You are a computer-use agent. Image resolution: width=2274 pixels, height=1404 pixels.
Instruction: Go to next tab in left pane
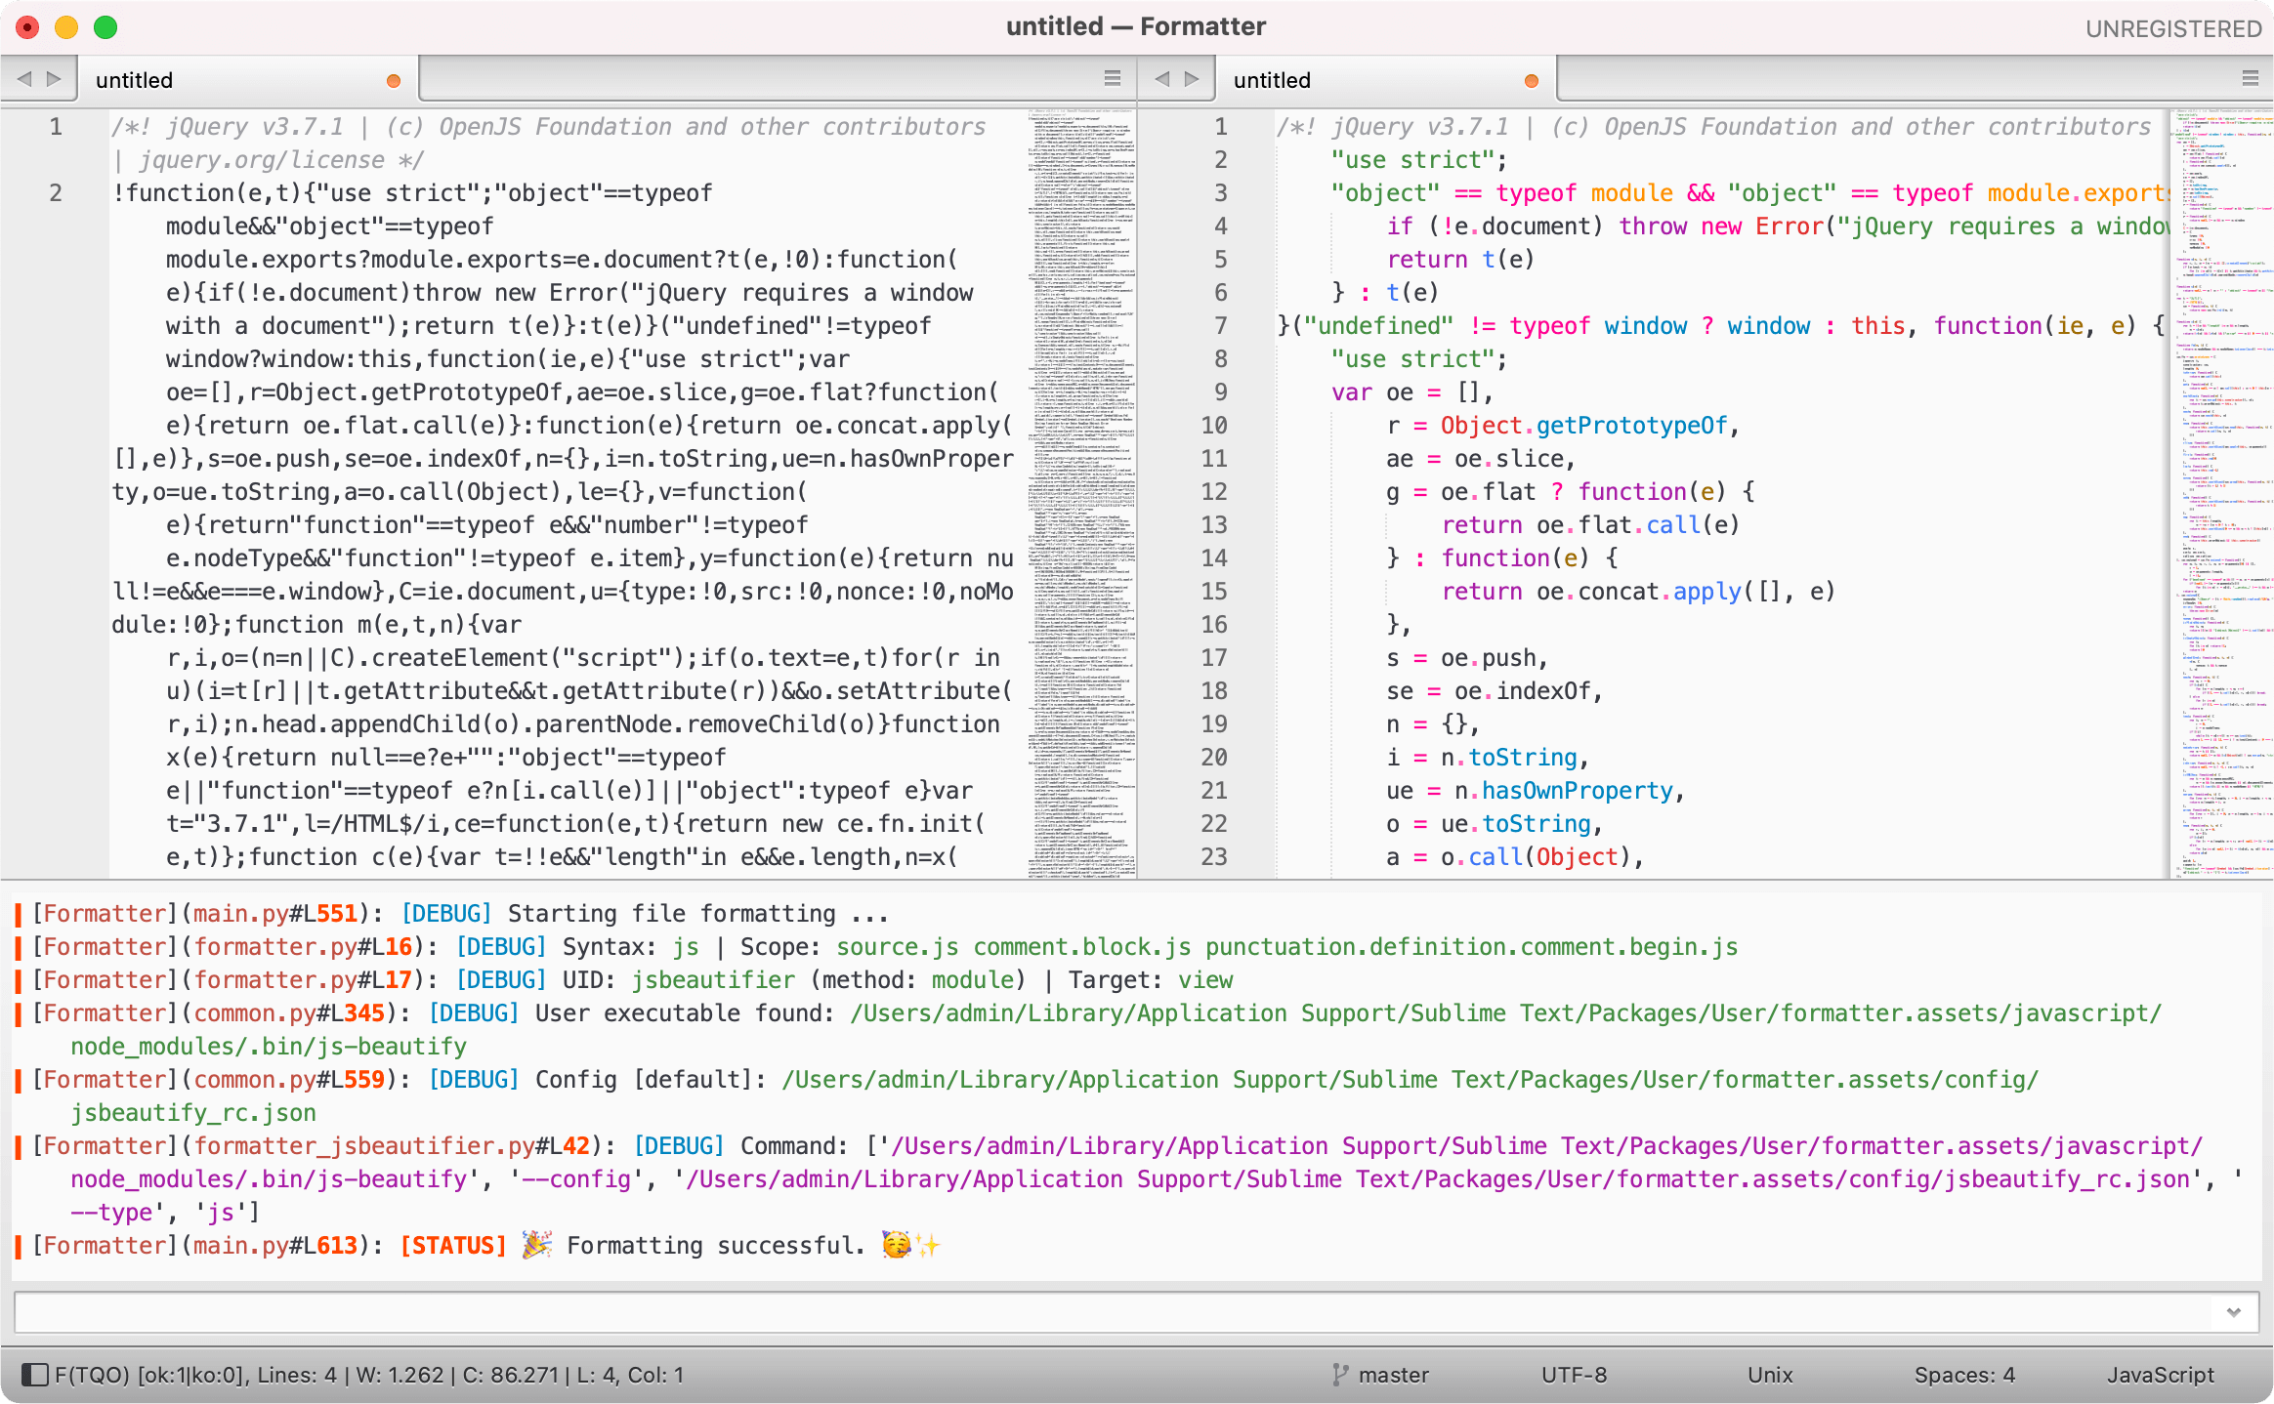55,79
